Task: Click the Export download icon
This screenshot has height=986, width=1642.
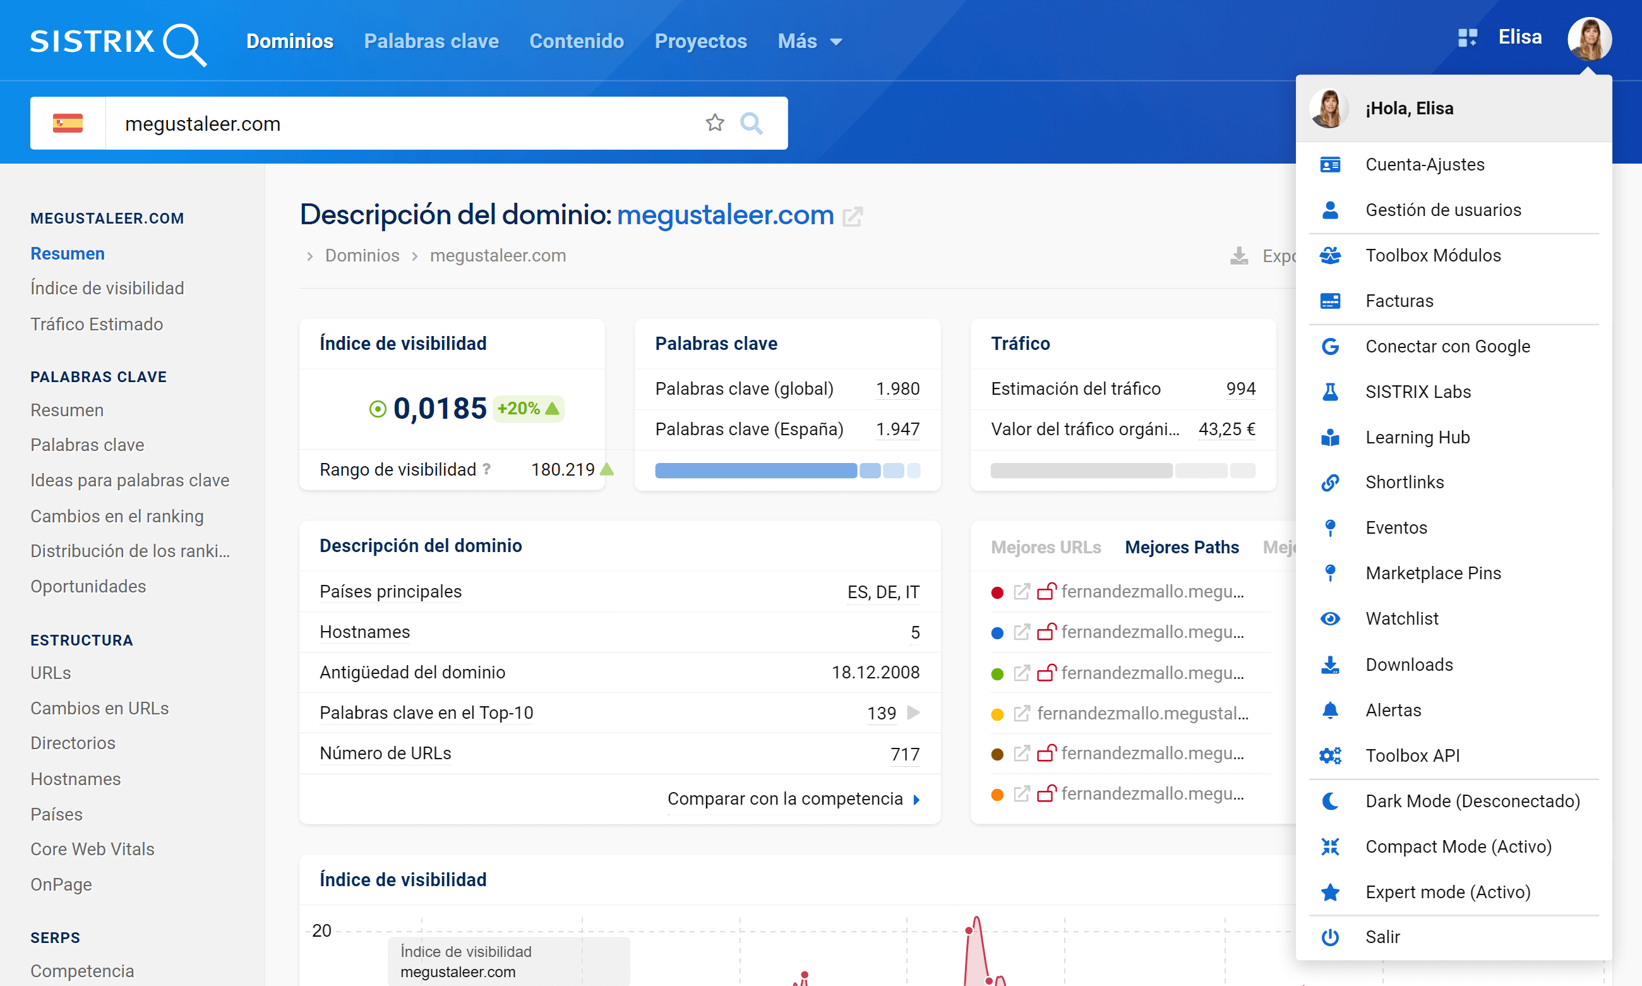Action: coord(1239,256)
